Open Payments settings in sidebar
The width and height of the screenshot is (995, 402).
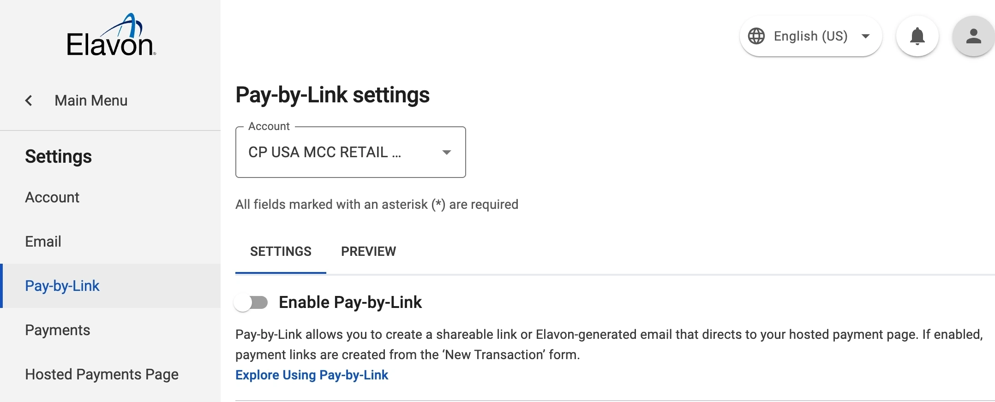coord(58,330)
